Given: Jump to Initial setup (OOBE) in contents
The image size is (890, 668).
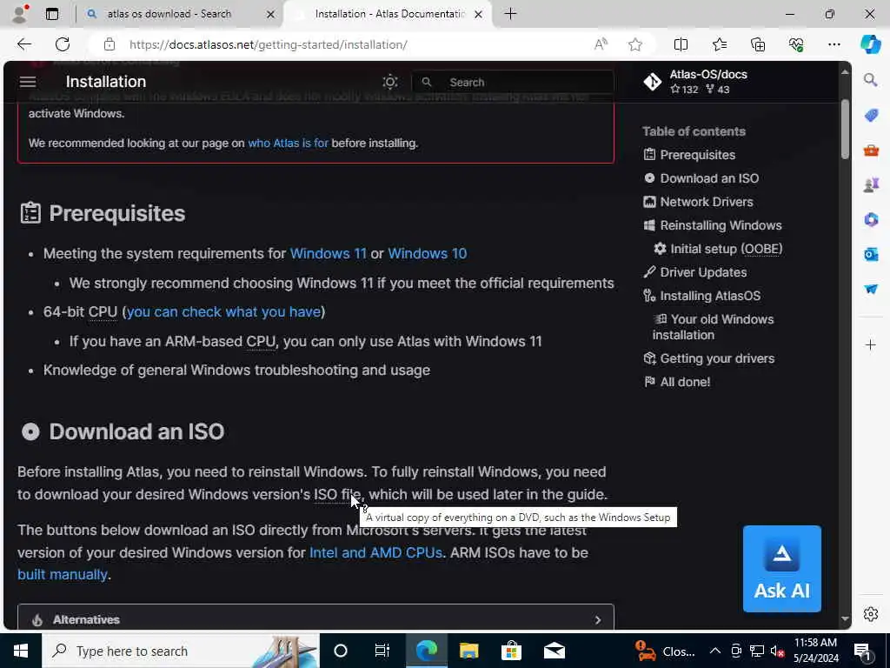Looking at the screenshot, I should pyautogui.click(x=718, y=249).
